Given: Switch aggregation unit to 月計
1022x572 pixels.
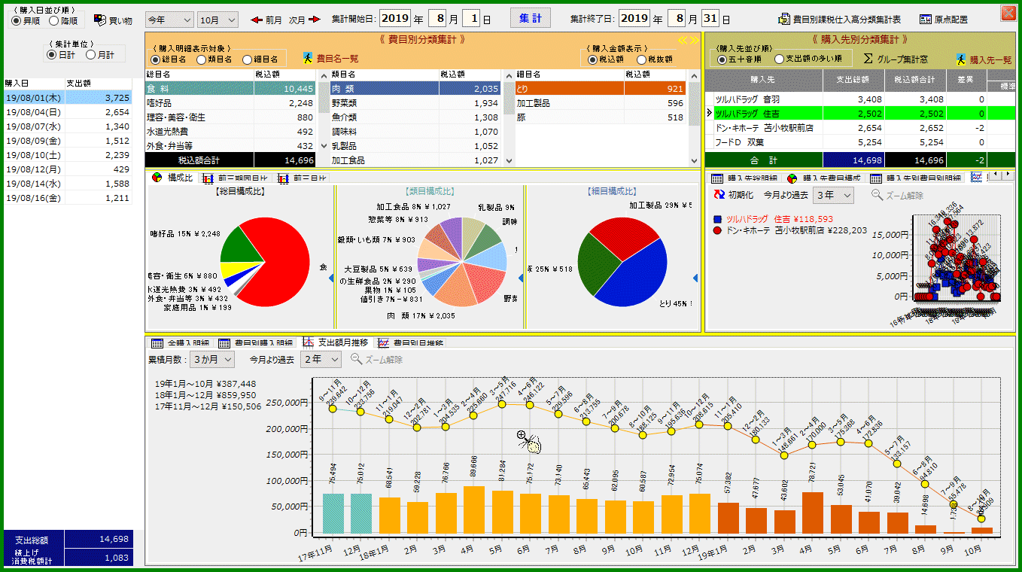Looking at the screenshot, I should 91,54.
